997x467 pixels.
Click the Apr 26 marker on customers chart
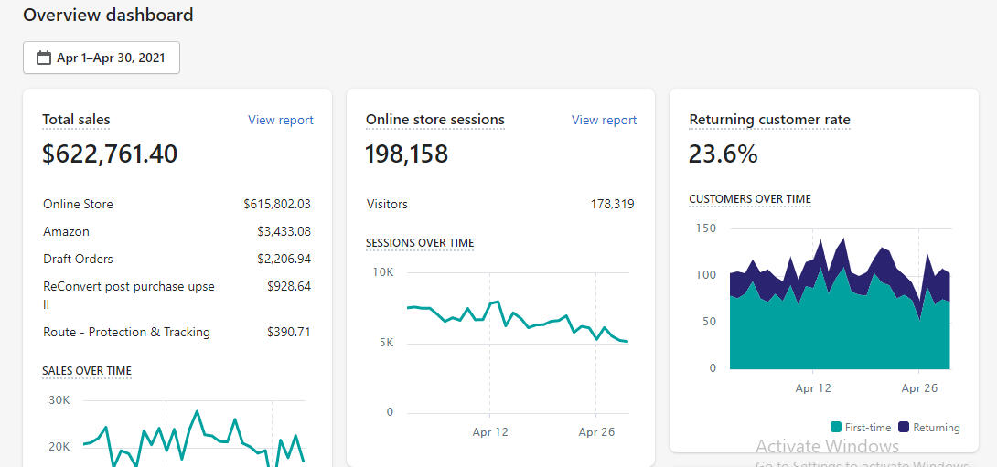click(x=919, y=388)
